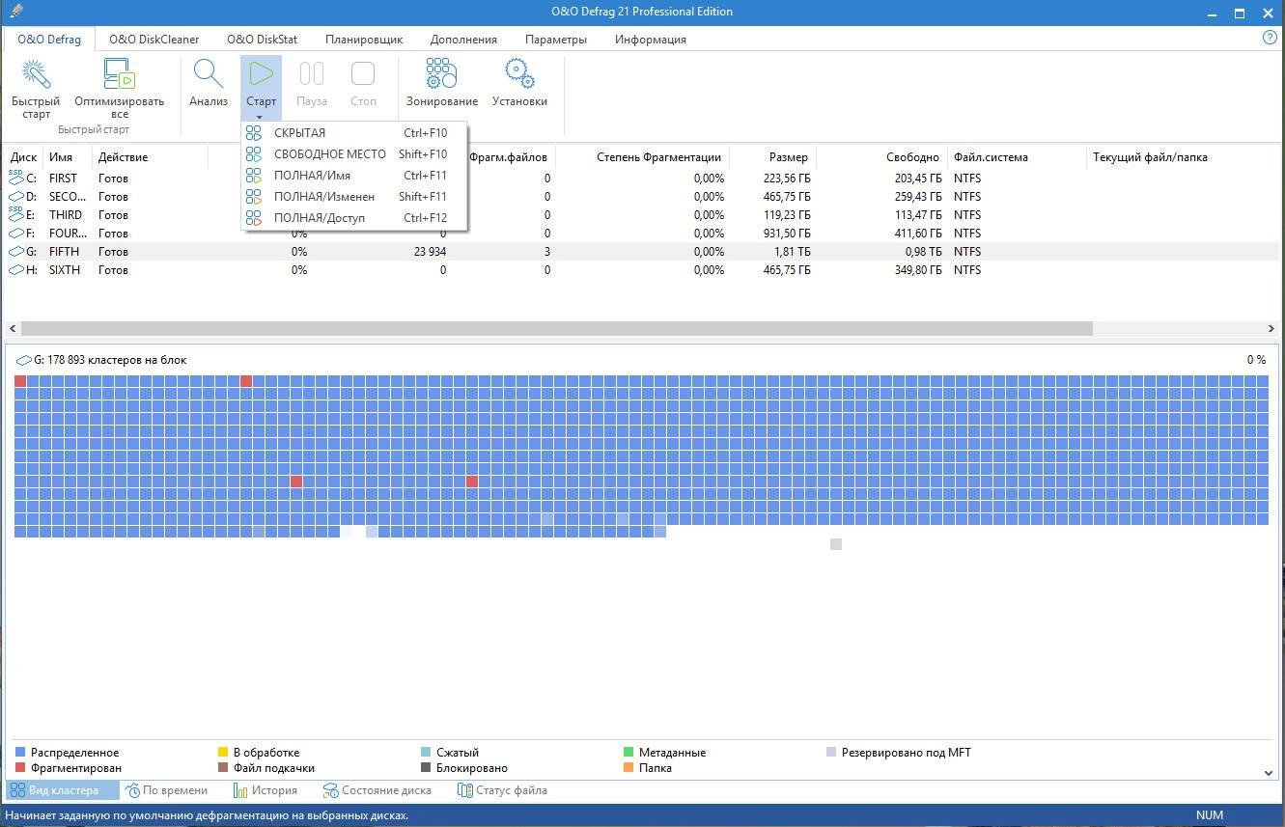This screenshot has width=1285, height=827.
Task: Click the yellow В обработке legend swatch
Action: click(223, 753)
